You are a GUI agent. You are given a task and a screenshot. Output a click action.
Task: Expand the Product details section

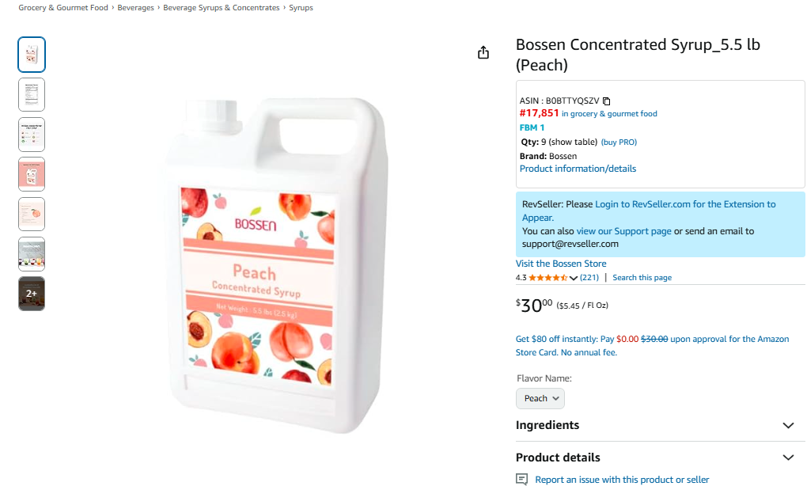(x=788, y=458)
